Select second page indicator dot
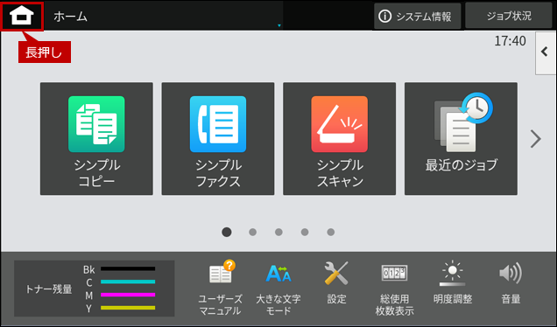 pos(252,232)
